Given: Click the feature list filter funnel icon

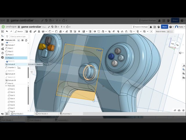Looking at the screenshot, I should coord(7,36).
